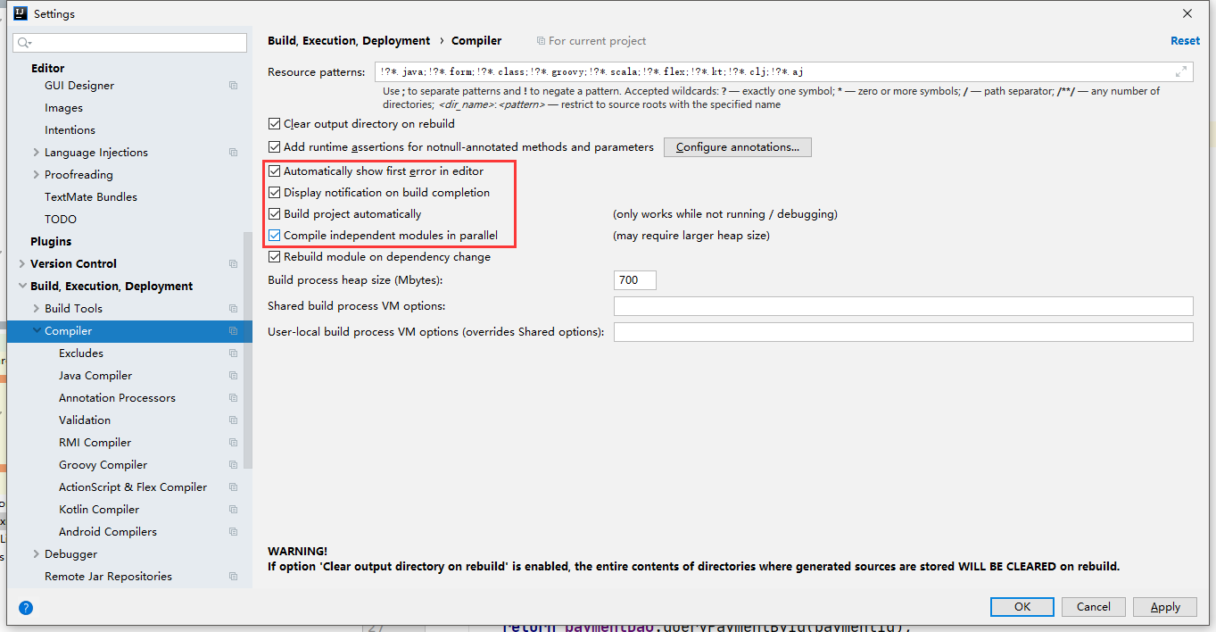Click Build, Execution, Deployment breadcrumb

pos(349,41)
